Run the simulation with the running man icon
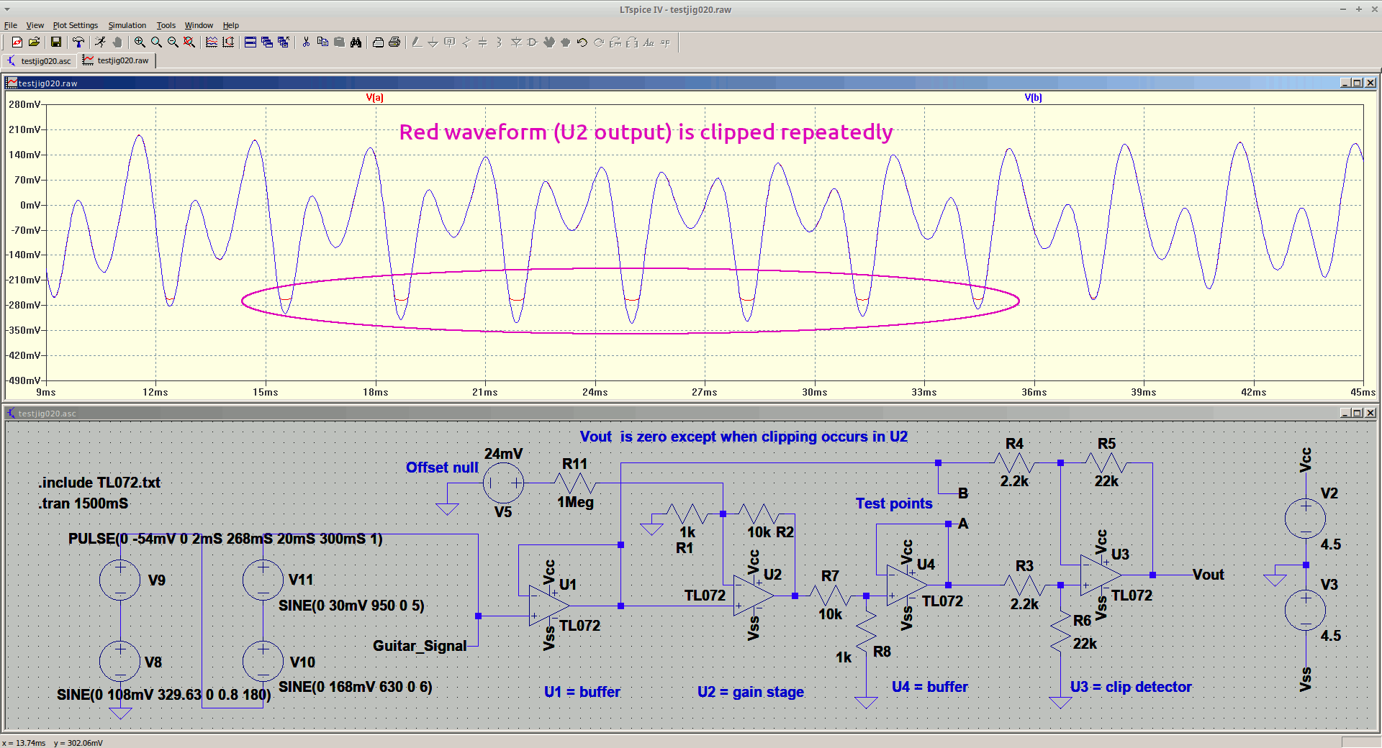 click(x=100, y=42)
